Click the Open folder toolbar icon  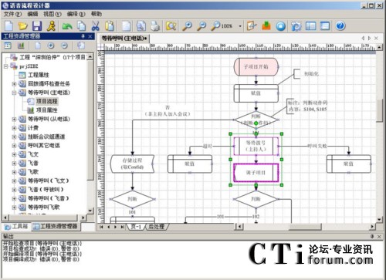pos(22,26)
